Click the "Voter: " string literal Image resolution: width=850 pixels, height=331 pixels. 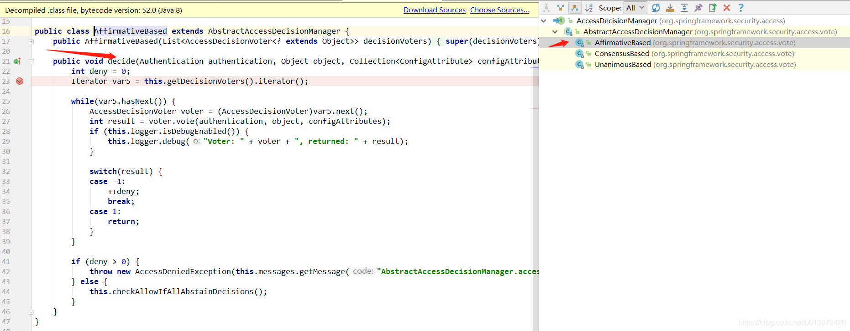pos(224,141)
